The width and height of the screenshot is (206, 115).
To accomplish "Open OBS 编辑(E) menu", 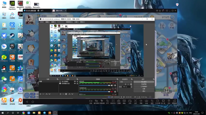I will [x=47, y=22].
